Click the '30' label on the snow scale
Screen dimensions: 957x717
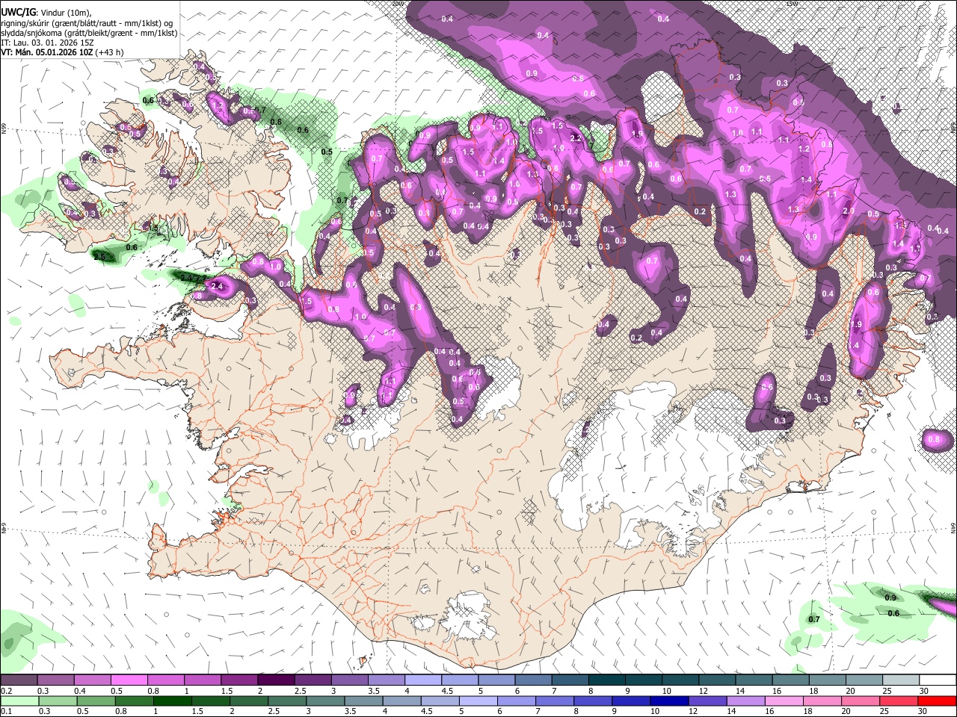pos(924,691)
